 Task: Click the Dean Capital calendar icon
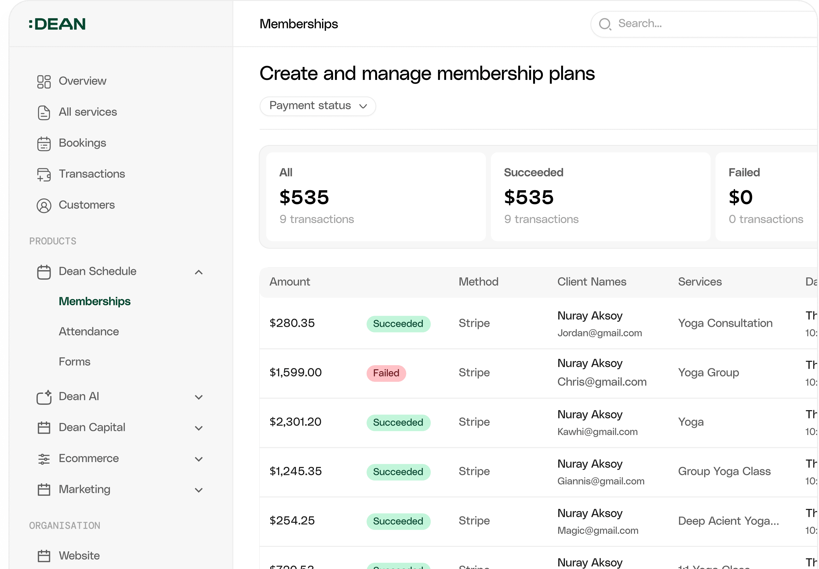tap(44, 427)
